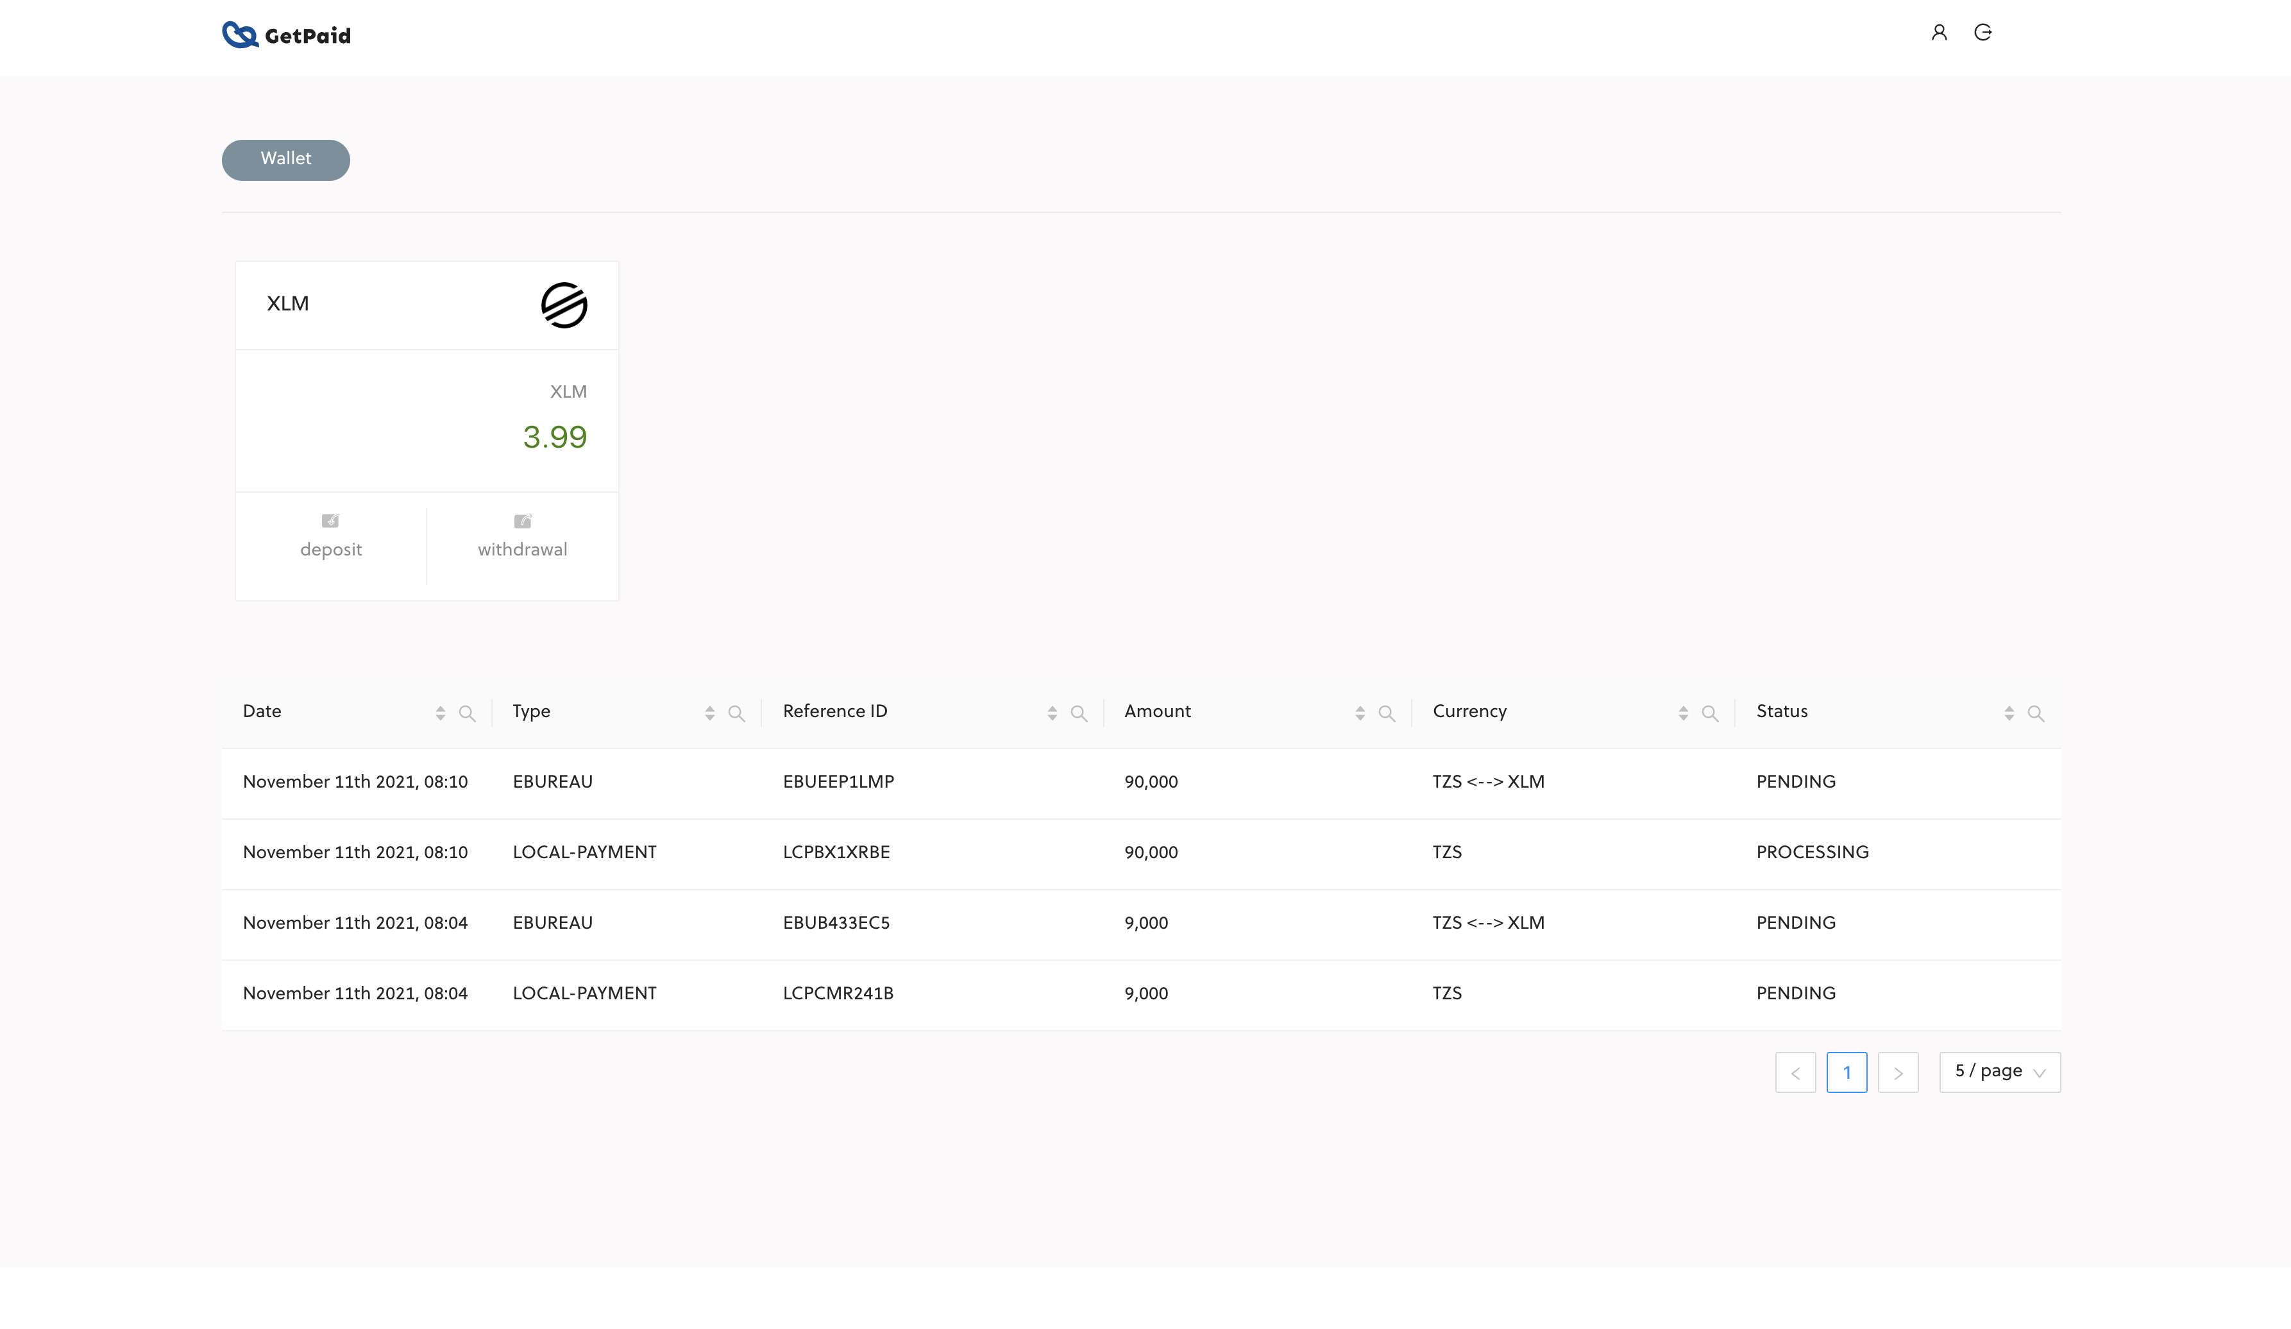This screenshot has width=2291, height=1329.
Task: Select the Wallet tab
Action: pos(285,159)
